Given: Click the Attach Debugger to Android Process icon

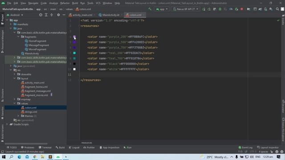Looking at the screenshot, I should [x=236, y=9].
